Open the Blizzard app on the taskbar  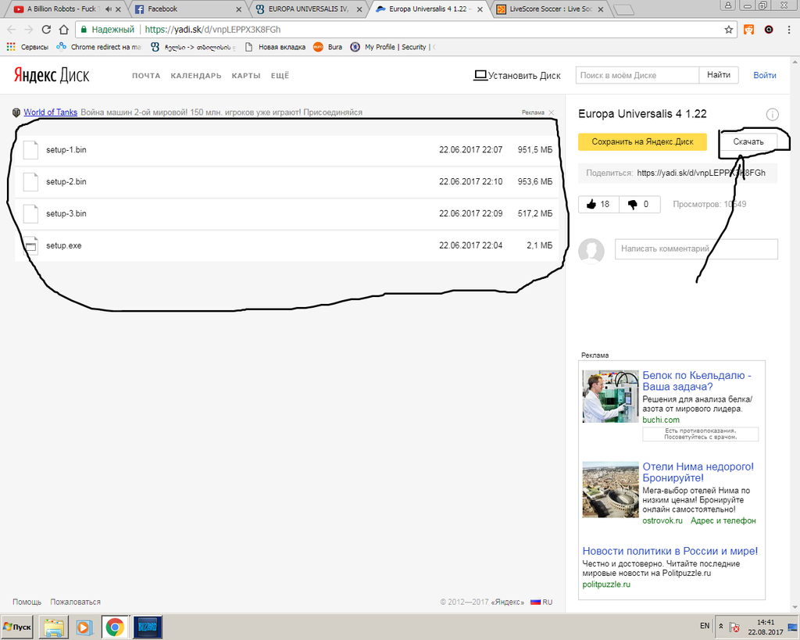tap(148, 627)
